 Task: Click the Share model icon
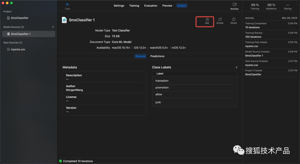coord(234,19)
